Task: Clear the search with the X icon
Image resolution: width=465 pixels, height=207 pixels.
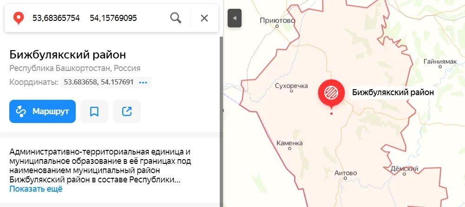Action: click(x=204, y=19)
